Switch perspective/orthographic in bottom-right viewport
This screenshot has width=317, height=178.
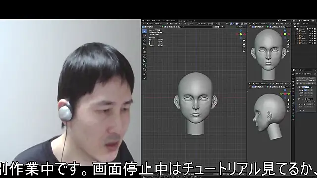(288, 111)
